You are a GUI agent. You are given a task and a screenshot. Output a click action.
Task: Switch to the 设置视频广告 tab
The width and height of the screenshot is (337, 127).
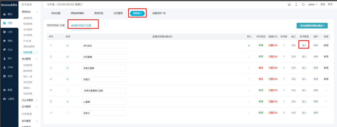(x=159, y=13)
